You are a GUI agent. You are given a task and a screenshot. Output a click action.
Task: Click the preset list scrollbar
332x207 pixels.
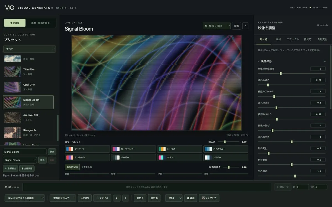(58, 128)
